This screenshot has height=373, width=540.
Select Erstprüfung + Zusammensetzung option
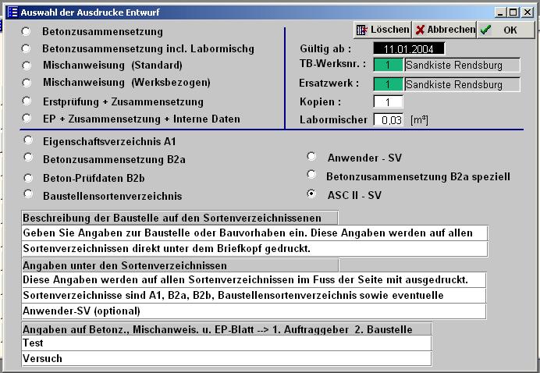27,101
